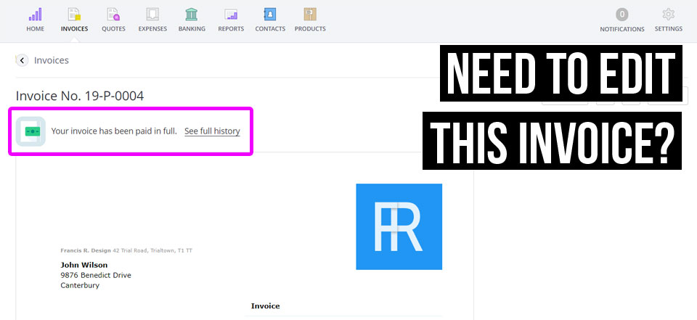This screenshot has height=320, width=697.
Task: Open the Quotes section icon
Action: point(113,15)
